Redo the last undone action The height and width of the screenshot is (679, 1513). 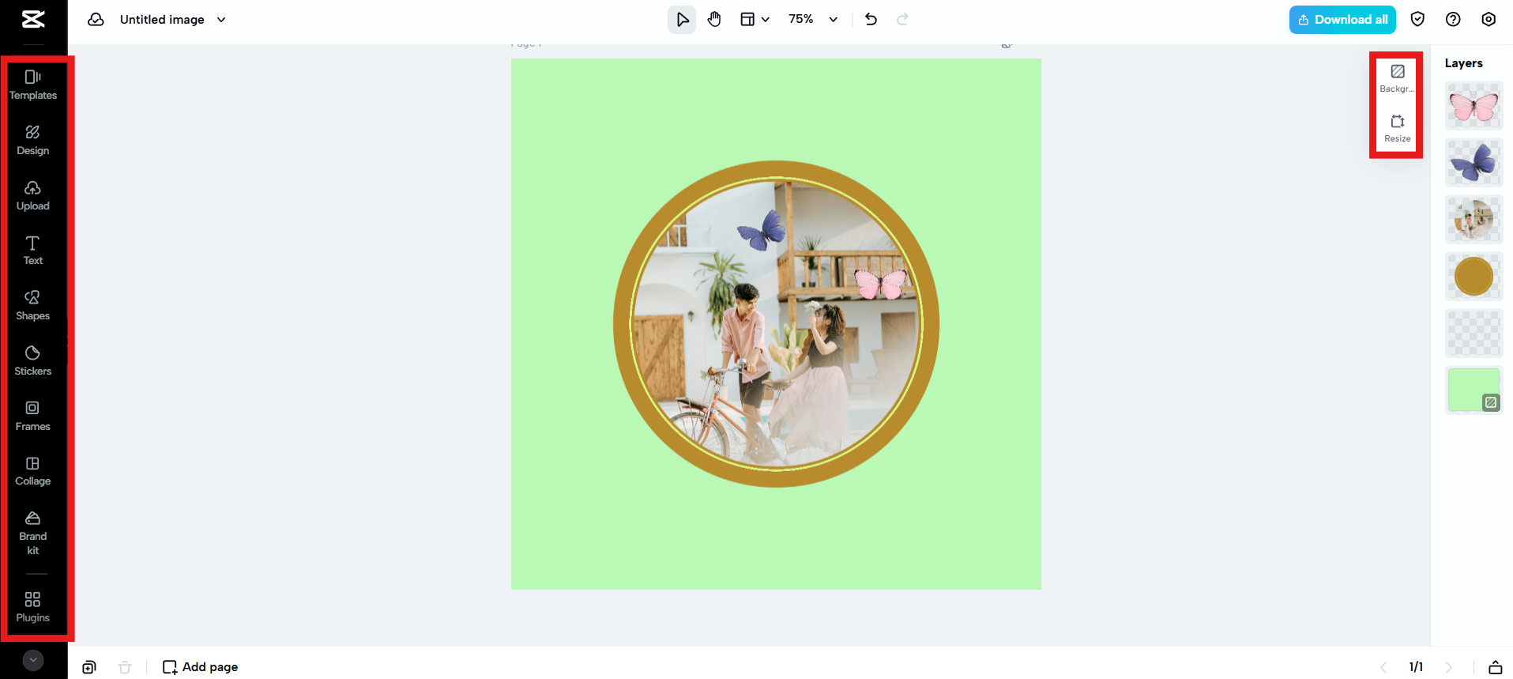[x=902, y=19]
